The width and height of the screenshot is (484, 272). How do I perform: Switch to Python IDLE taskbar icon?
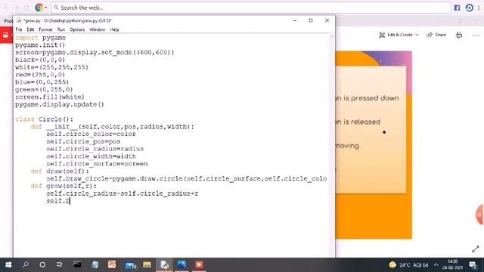click(x=164, y=264)
